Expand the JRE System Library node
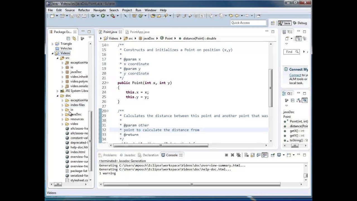Viewport: 357px width, 201px height. pos(57,91)
